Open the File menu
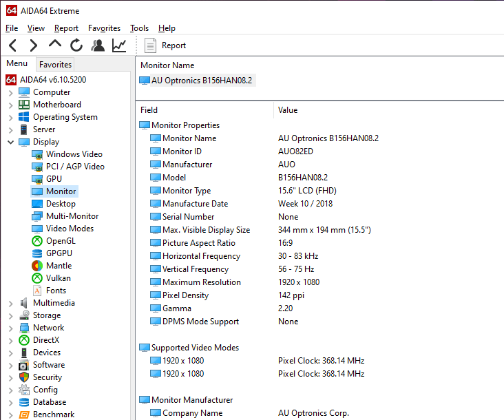Screen dimensions: 504x420 click(12, 28)
